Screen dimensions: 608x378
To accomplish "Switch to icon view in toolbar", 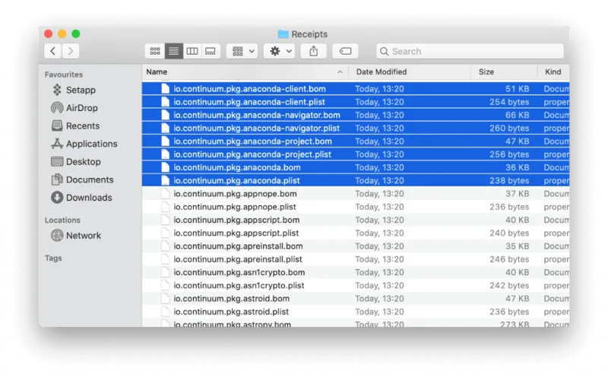I will [155, 51].
